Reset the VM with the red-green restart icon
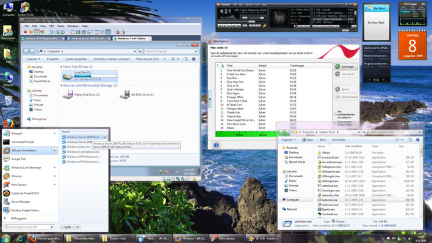This screenshot has height=243, width=432. (x=43, y=32)
